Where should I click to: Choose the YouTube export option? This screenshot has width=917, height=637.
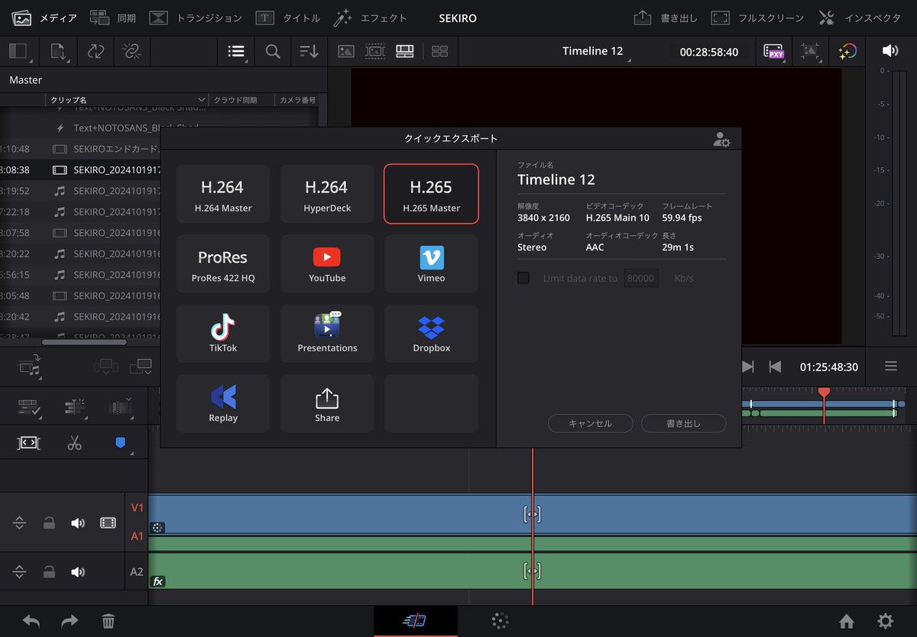click(x=327, y=264)
